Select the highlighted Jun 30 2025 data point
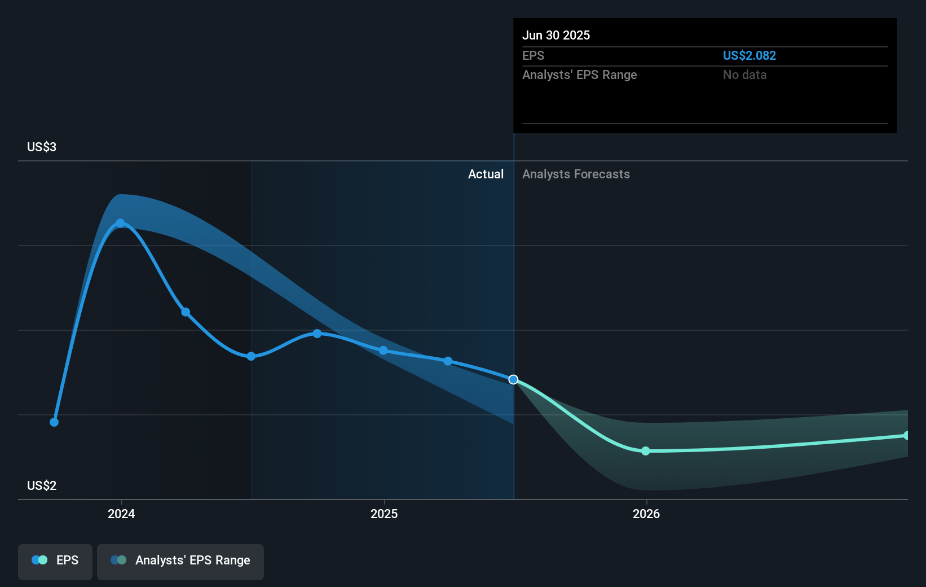 click(513, 379)
